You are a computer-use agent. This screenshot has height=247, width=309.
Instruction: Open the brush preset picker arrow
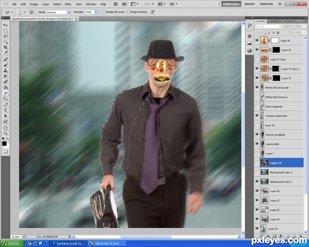click(x=25, y=12)
